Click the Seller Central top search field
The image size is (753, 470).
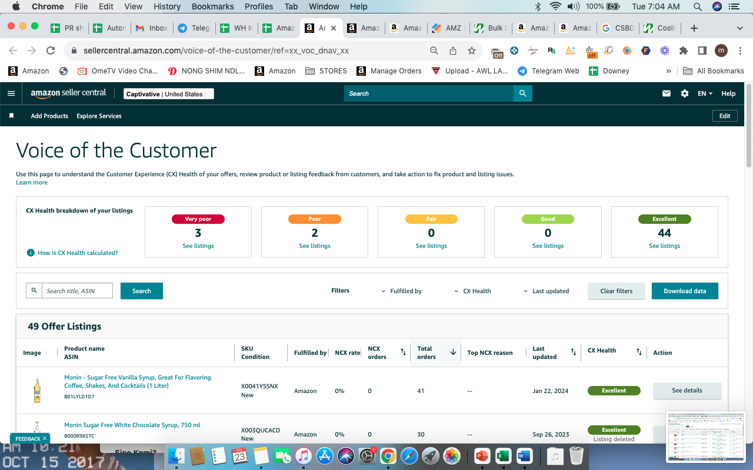click(x=429, y=93)
